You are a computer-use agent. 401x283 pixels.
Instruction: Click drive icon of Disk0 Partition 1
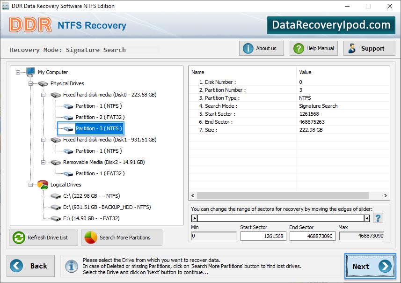click(68, 106)
